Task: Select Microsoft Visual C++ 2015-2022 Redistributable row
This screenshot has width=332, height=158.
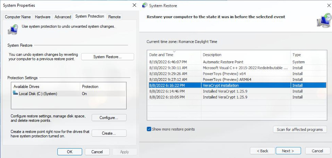Action: click(x=237, y=68)
